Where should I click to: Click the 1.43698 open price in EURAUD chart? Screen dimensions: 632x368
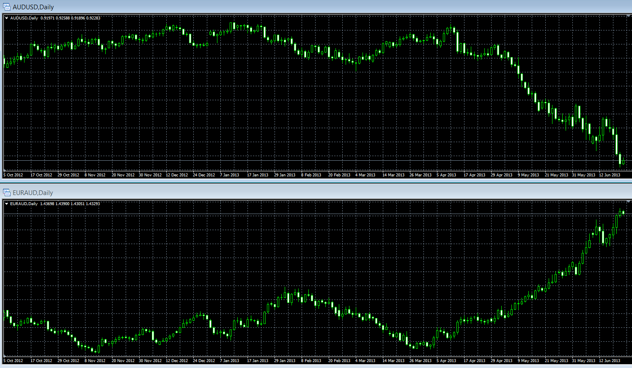47,204
